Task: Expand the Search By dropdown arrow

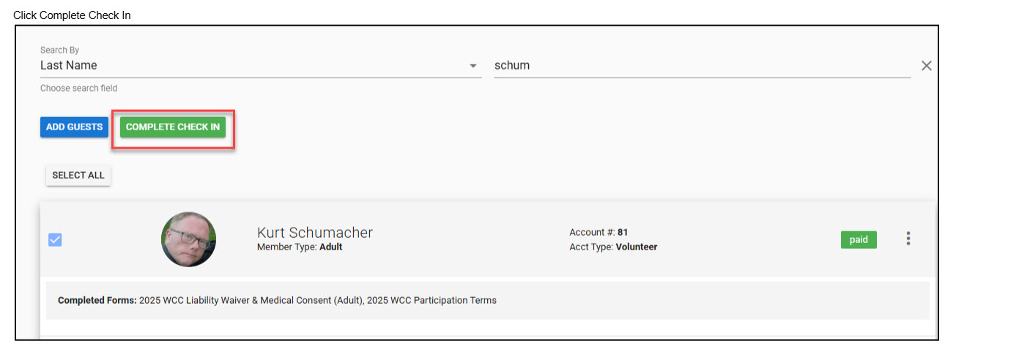Action: click(x=473, y=66)
